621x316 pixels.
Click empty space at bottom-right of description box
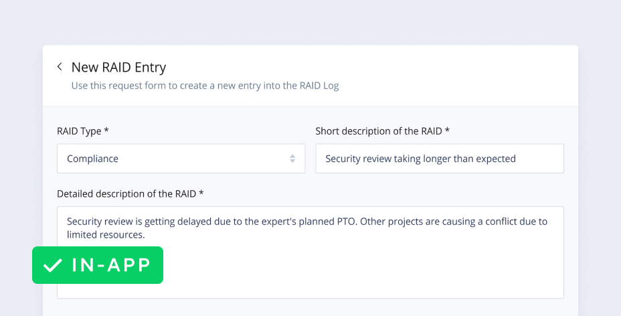pos(535,285)
